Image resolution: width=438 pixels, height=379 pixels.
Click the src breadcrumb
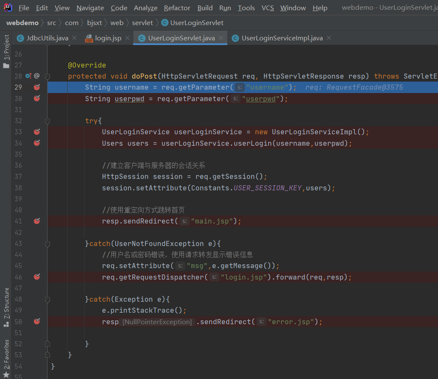51,23
